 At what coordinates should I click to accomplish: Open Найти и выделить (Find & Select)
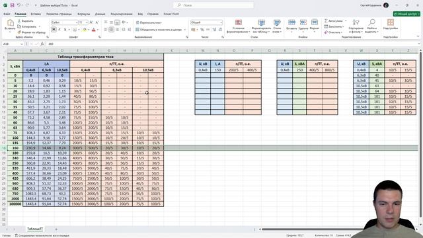tap(371, 26)
